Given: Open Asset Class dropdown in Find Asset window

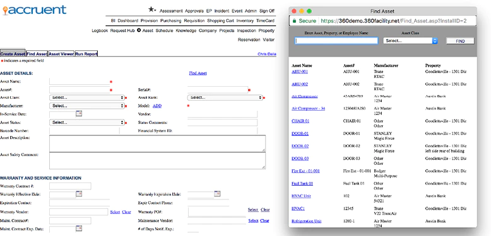Looking at the screenshot, I should click(410, 41).
